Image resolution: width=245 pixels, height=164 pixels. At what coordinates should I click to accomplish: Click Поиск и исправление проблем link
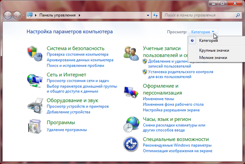[75, 66]
